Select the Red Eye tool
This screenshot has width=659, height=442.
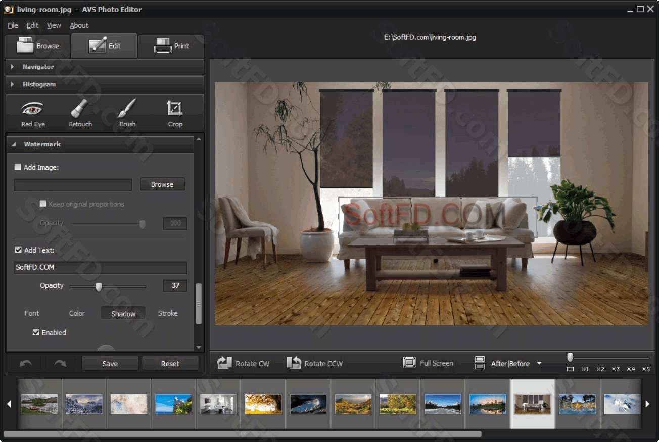pos(33,113)
